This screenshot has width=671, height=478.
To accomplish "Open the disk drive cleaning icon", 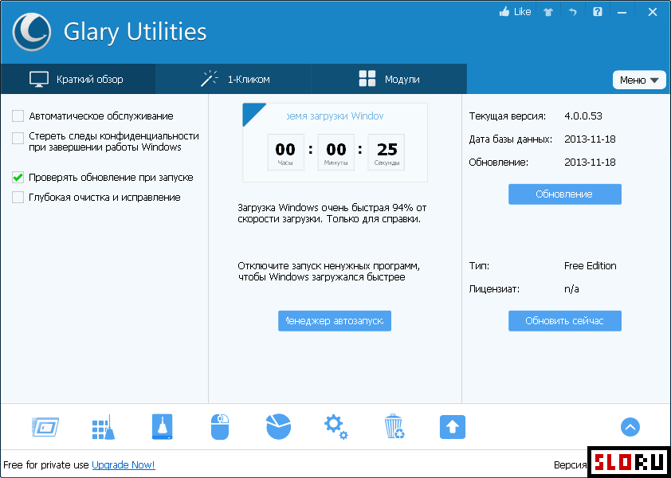I will point(163,427).
